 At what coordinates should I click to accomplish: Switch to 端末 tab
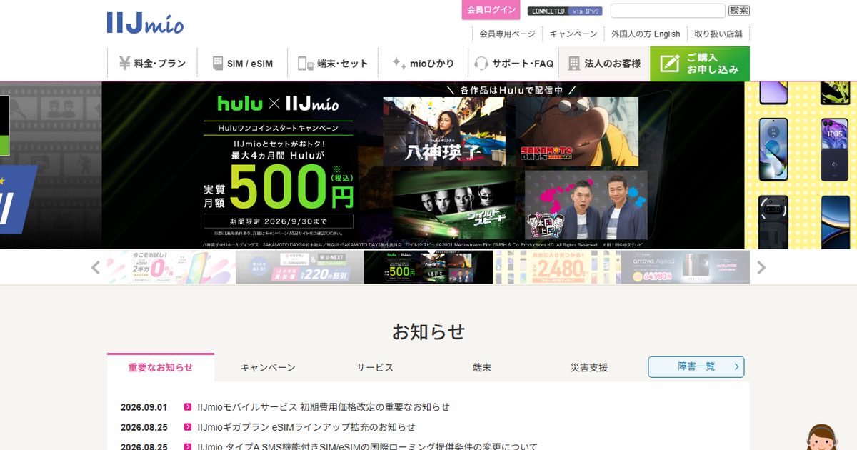point(482,367)
